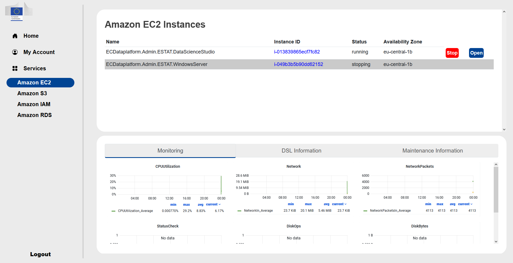Click instances panel scroll down arrow

coord(504,129)
